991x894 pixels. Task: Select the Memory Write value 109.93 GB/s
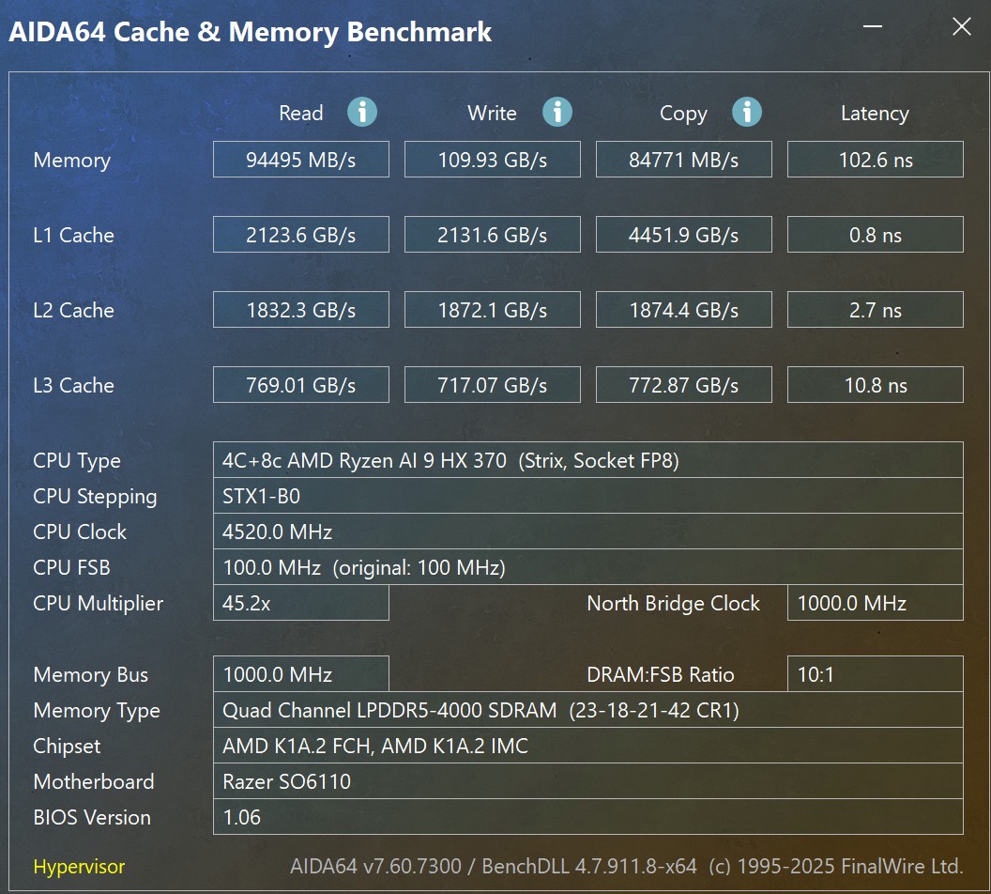click(493, 160)
